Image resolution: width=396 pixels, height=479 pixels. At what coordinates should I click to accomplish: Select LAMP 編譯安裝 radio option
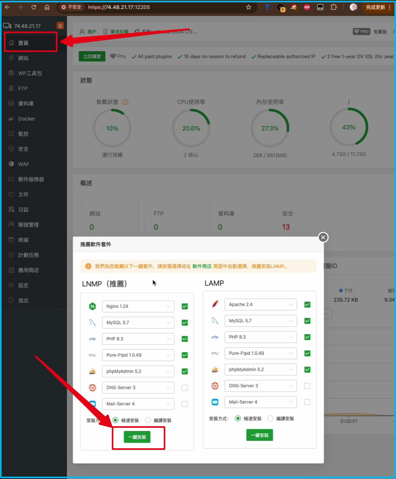point(270,418)
